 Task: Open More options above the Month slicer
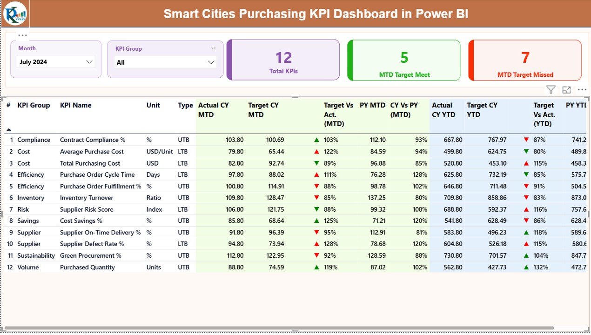(x=22, y=35)
